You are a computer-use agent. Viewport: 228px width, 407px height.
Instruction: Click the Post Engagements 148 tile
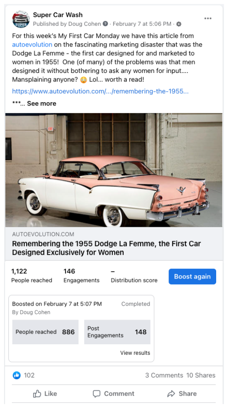coord(117,332)
